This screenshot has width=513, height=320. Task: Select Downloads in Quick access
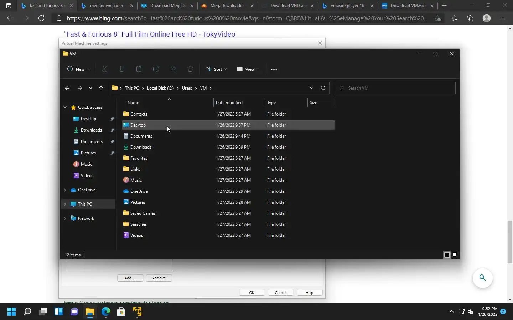[x=91, y=130]
